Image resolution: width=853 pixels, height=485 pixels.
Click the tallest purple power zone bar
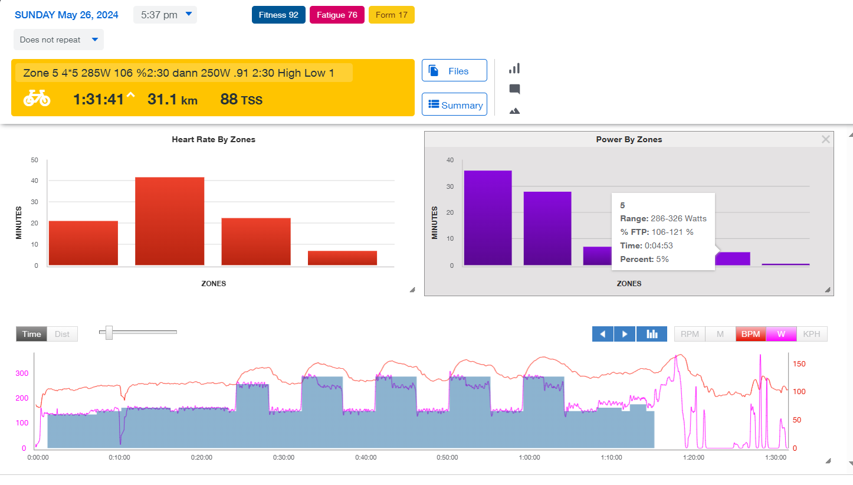click(x=488, y=218)
